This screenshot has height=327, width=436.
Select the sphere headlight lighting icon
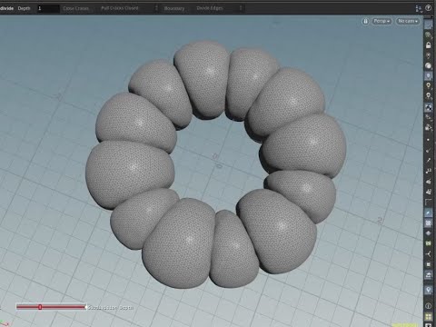tap(428, 65)
